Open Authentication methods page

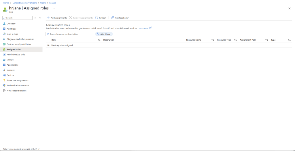coord(18,85)
